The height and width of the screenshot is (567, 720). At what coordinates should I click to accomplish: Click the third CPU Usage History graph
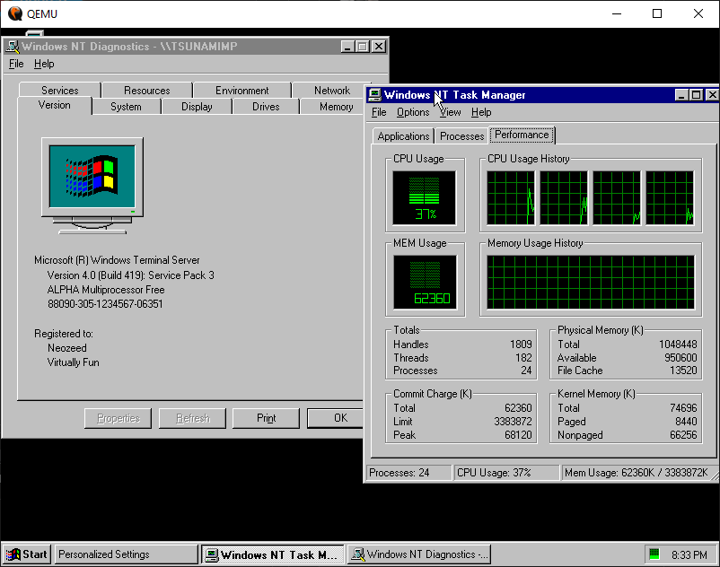(617, 197)
